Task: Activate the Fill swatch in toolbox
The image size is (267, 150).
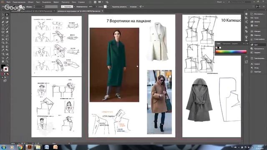Action: click(x=3, y=67)
